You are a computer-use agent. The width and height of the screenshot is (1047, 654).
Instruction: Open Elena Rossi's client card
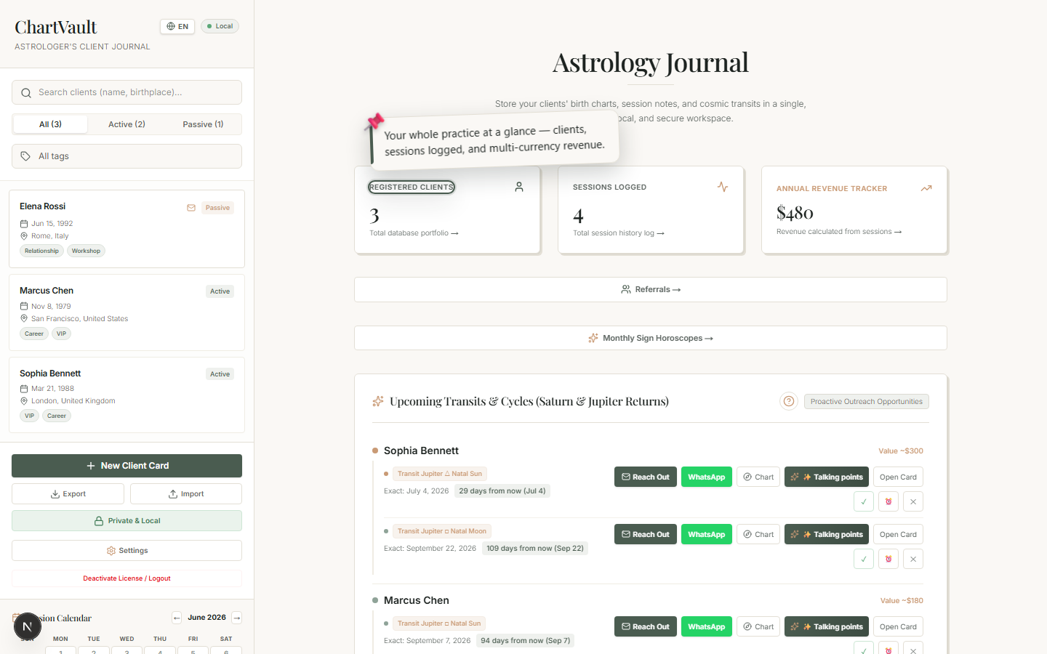(127, 229)
